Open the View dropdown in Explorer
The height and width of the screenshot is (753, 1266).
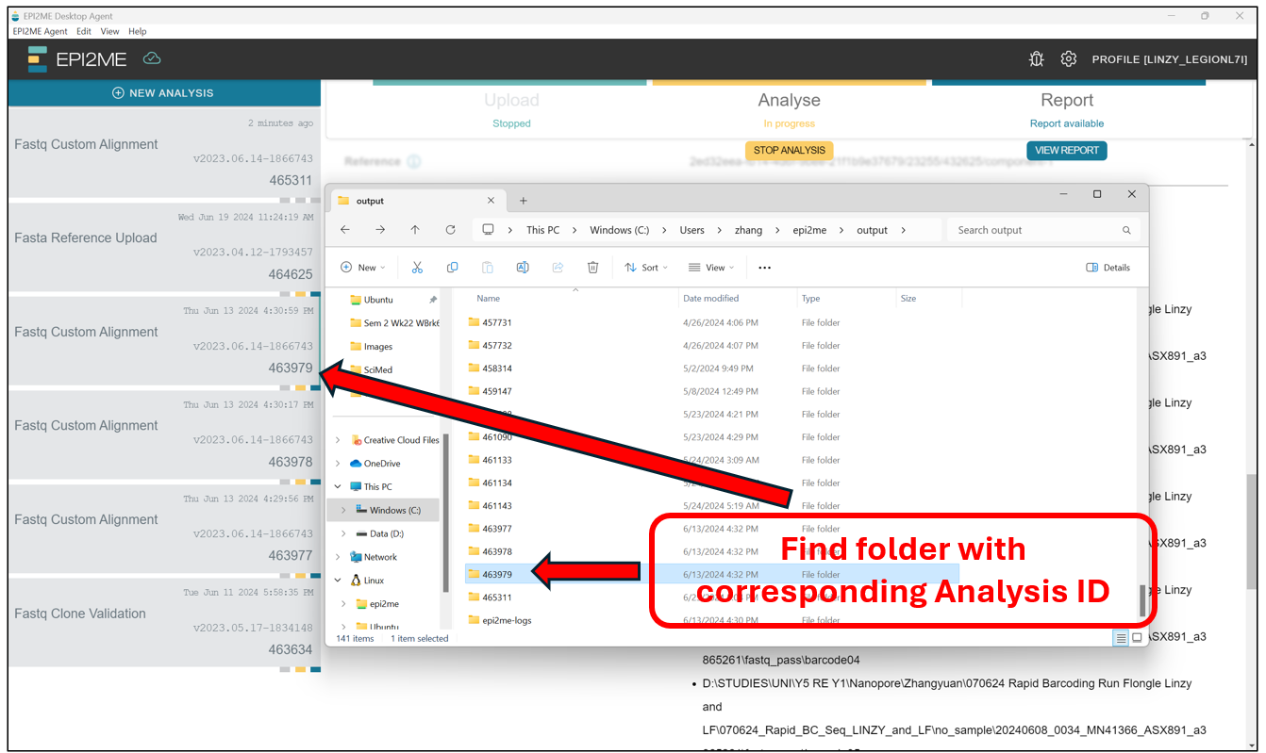pyautogui.click(x=711, y=268)
